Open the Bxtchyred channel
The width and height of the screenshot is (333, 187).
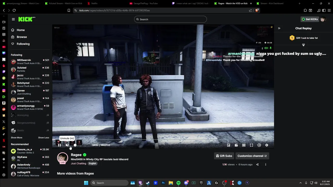(30, 84)
